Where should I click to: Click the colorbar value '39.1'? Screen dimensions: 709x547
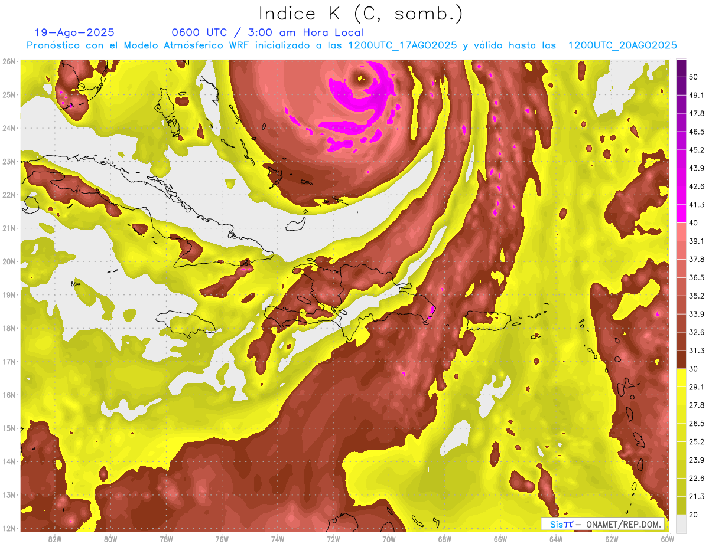pos(697,241)
